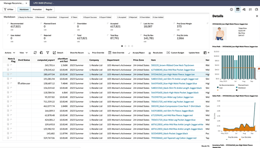This screenshot has width=260, height=148.
Task: Open the checklist panel icon
Action: coord(250,10)
